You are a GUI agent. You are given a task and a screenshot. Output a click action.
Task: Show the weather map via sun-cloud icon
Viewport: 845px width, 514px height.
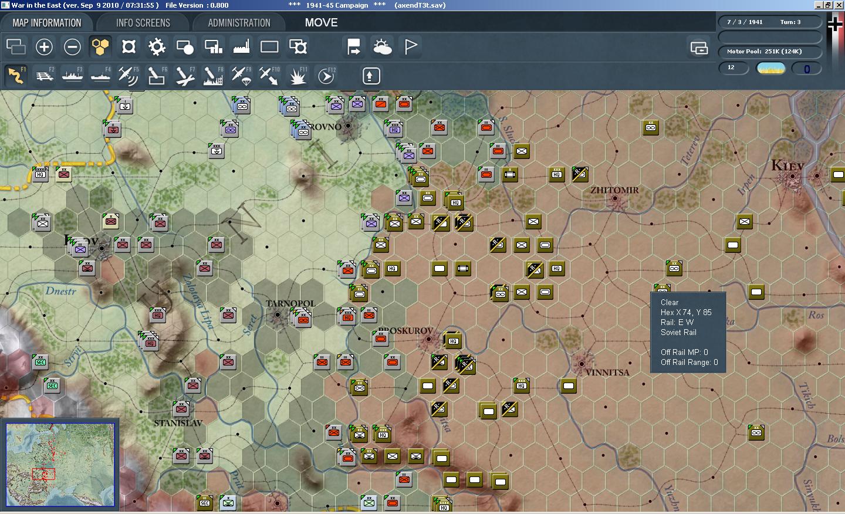pos(382,46)
